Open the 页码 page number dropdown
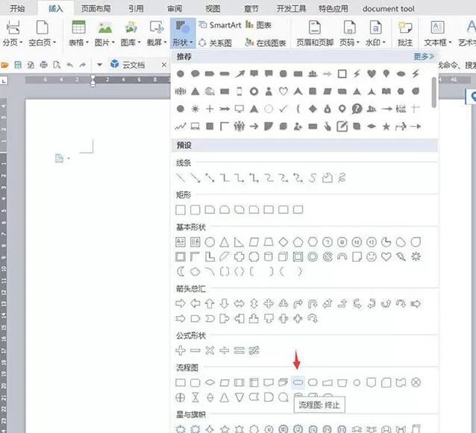 click(349, 34)
